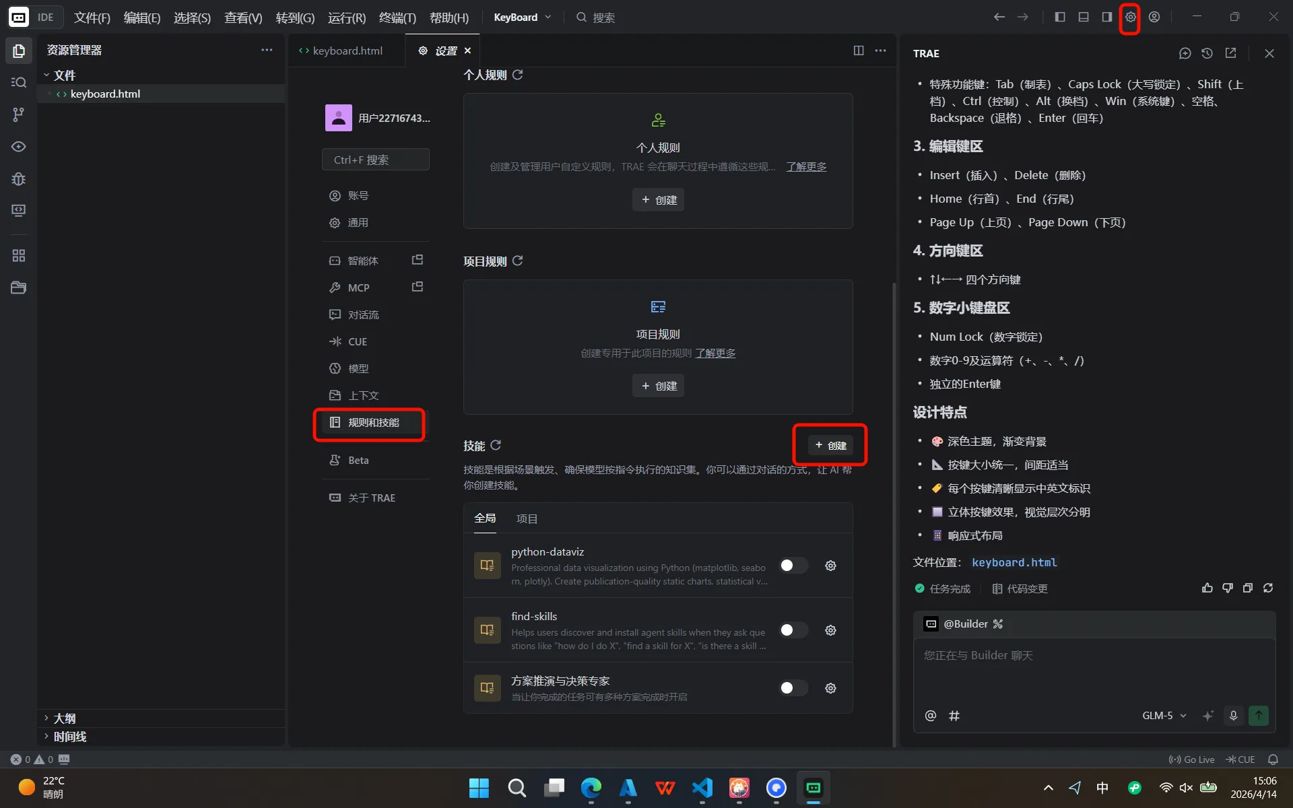Pop out TRAE chat to new window
This screenshot has height=808, width=1293.
tap(1230, 53)
